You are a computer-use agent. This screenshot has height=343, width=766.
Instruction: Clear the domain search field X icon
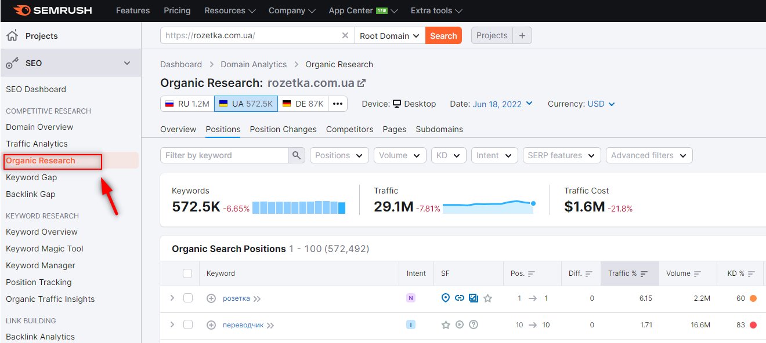pyautogui.click(x=345, y=35)
